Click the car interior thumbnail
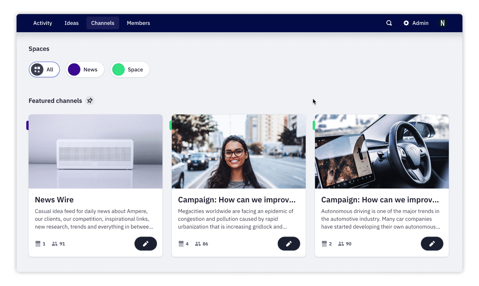Screen dimensions: 479x286 tap(382, 152)
